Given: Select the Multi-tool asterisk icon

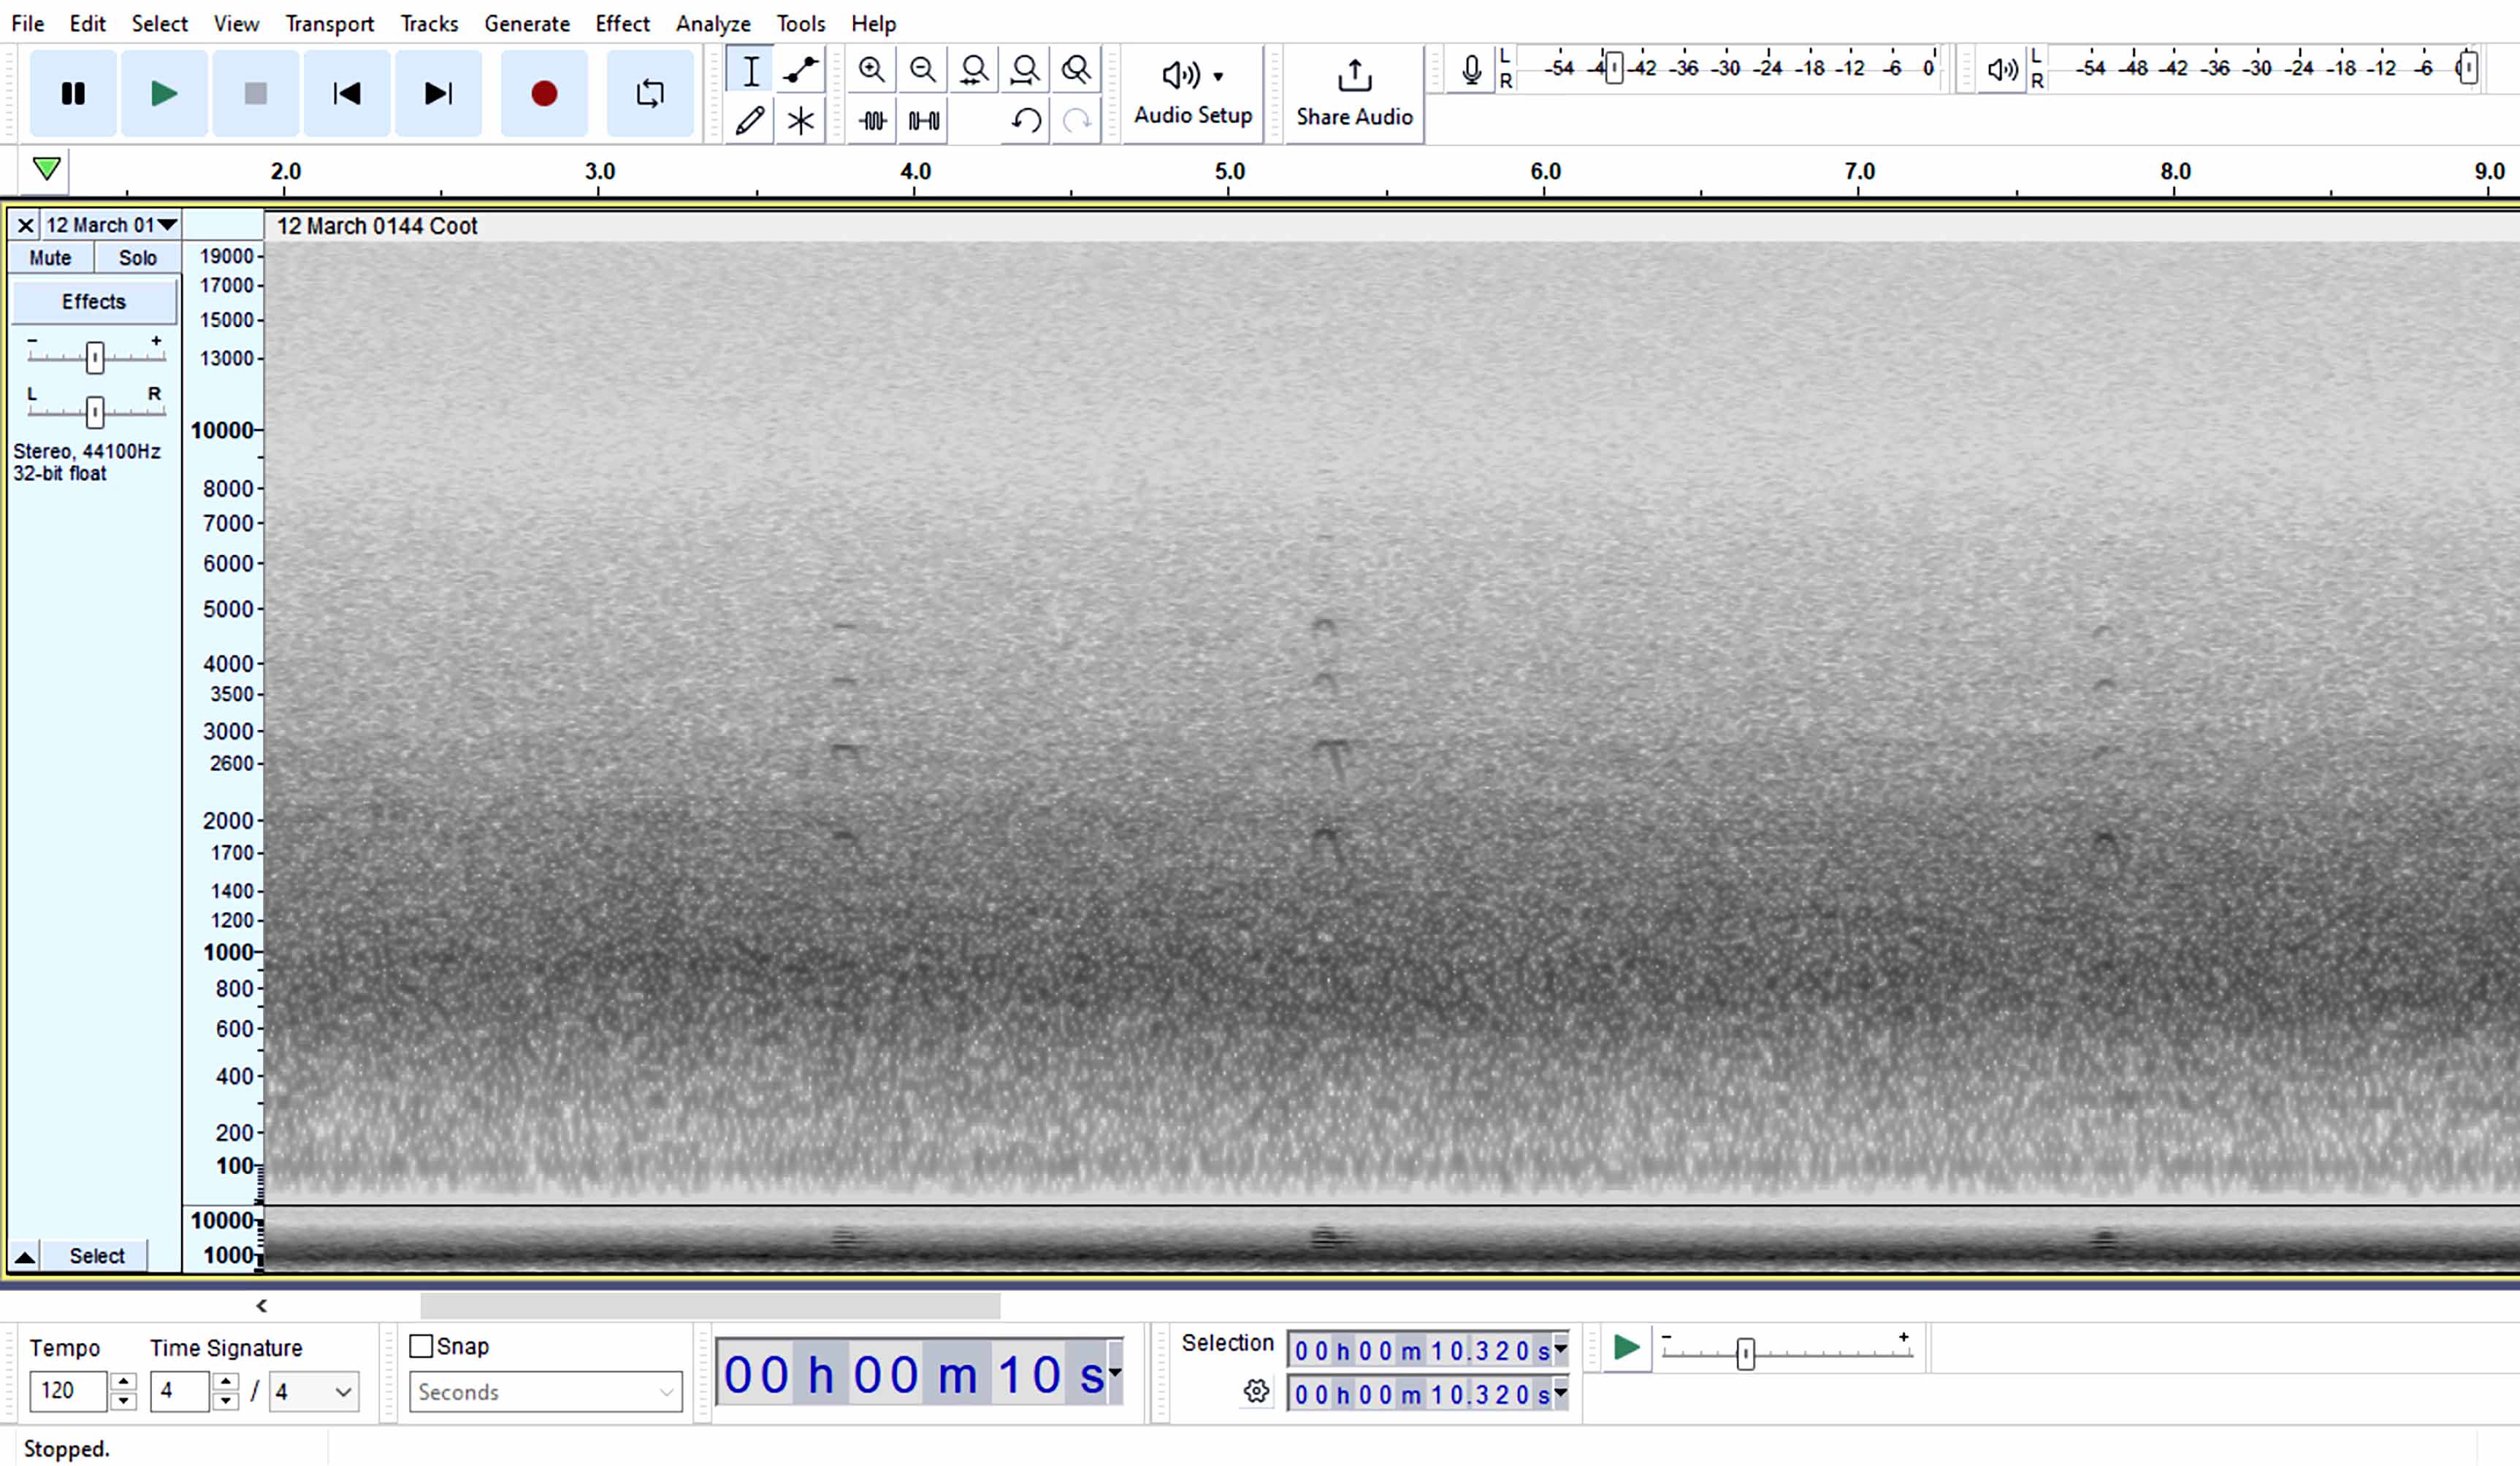Looking at the screenshot, I should click(800, 121).
